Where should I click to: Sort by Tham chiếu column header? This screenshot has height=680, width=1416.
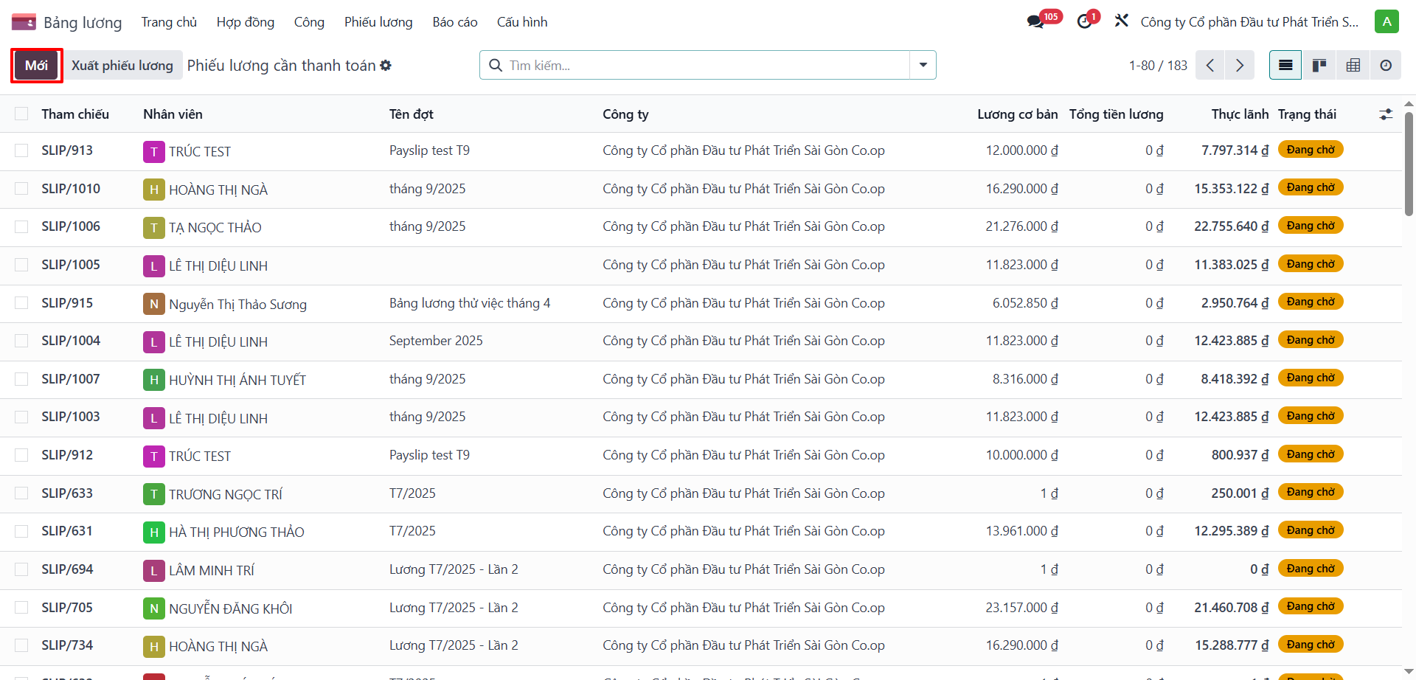point(75,114)
